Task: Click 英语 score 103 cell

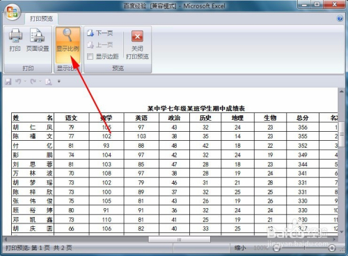Action: [x=141, y=136]
